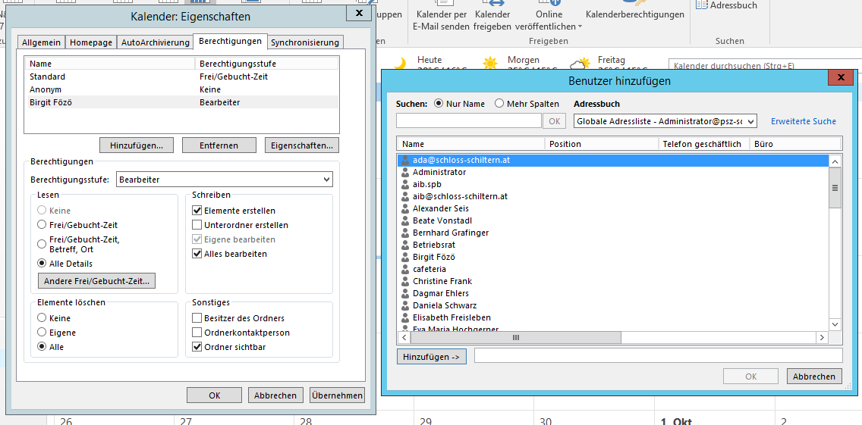
Task: Select the user icon next to Administrator
Action: (405, 173)
